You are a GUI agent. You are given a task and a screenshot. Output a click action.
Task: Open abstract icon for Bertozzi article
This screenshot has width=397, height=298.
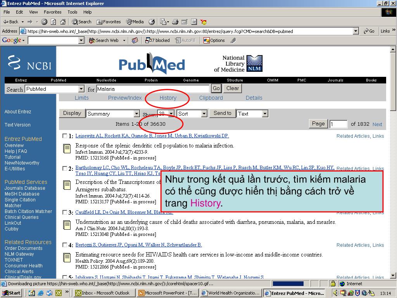[x=67, y=258]
